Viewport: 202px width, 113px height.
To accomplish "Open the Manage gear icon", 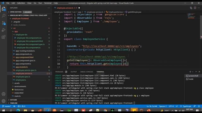I will click(x=3, y=101).
